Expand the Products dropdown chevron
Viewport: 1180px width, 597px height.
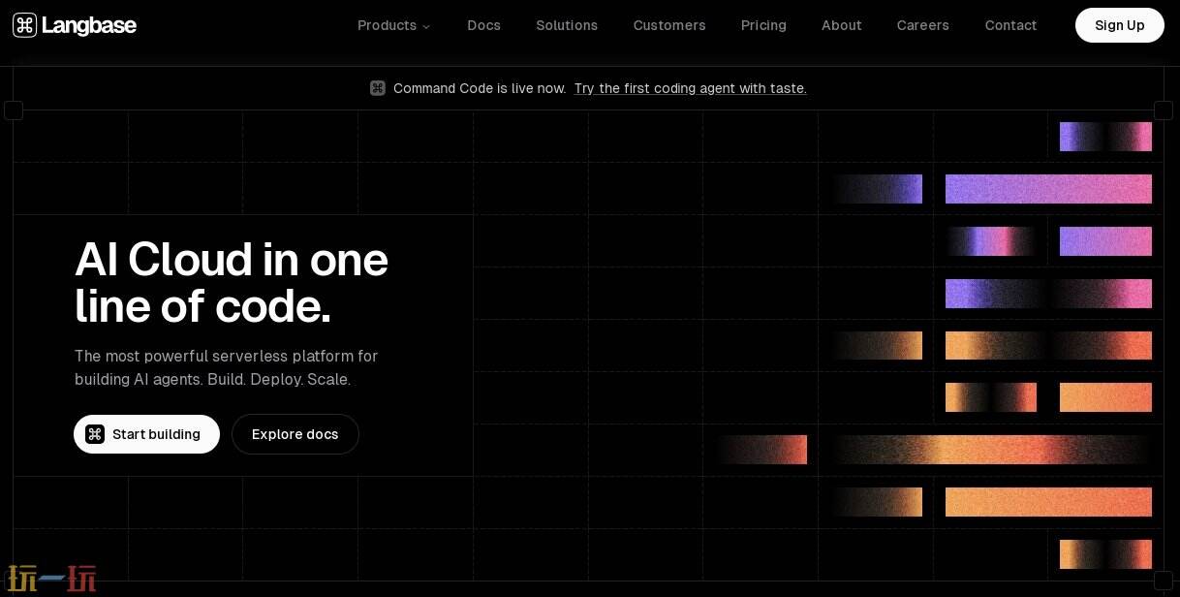(426, 26)
